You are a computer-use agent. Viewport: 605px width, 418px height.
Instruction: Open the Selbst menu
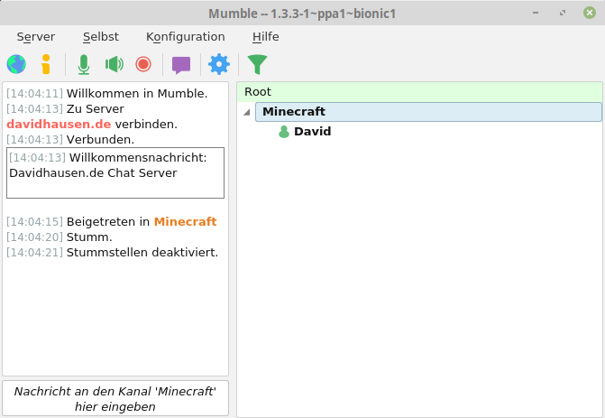pos(101,37)
